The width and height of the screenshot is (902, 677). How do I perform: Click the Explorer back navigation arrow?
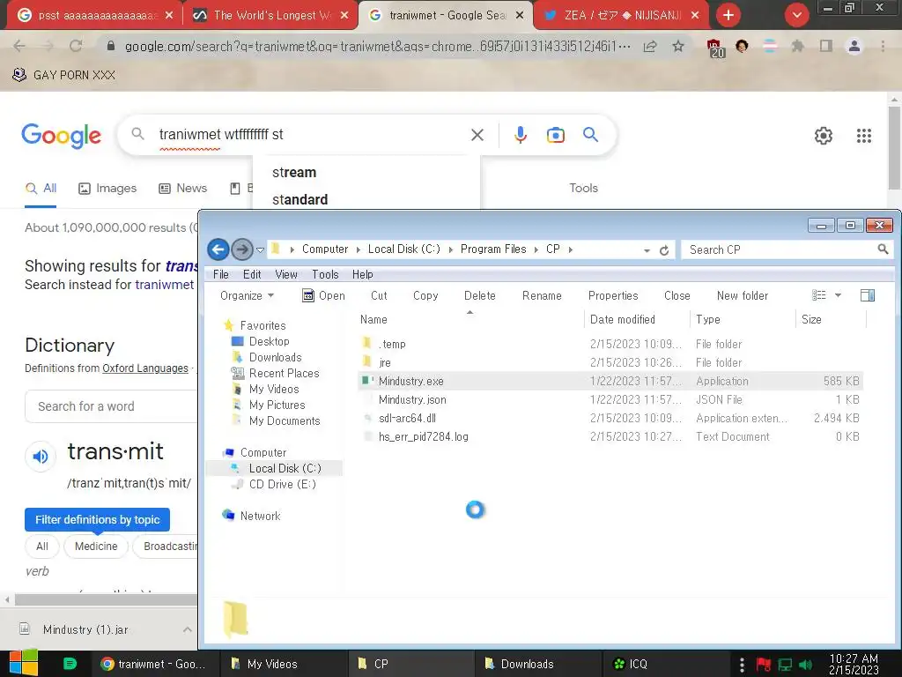click(218, 249)
